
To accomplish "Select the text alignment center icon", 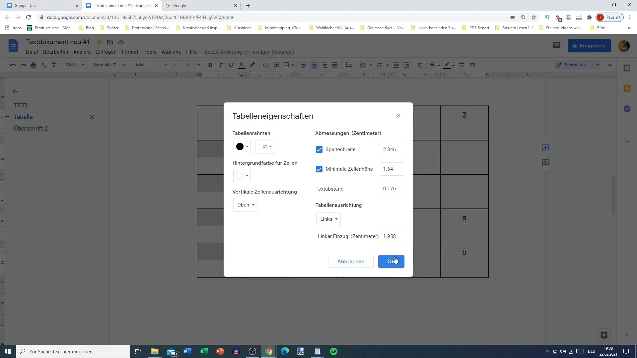I will pyautogui.click(x=314, y=65).
